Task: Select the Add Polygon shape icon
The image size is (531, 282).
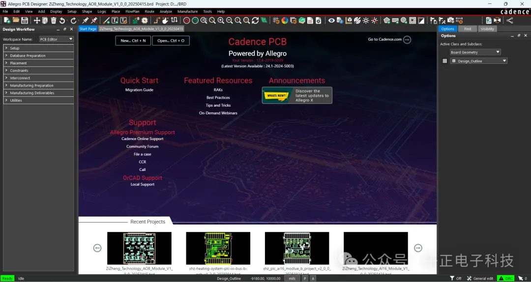Action: tap(387, 20)
